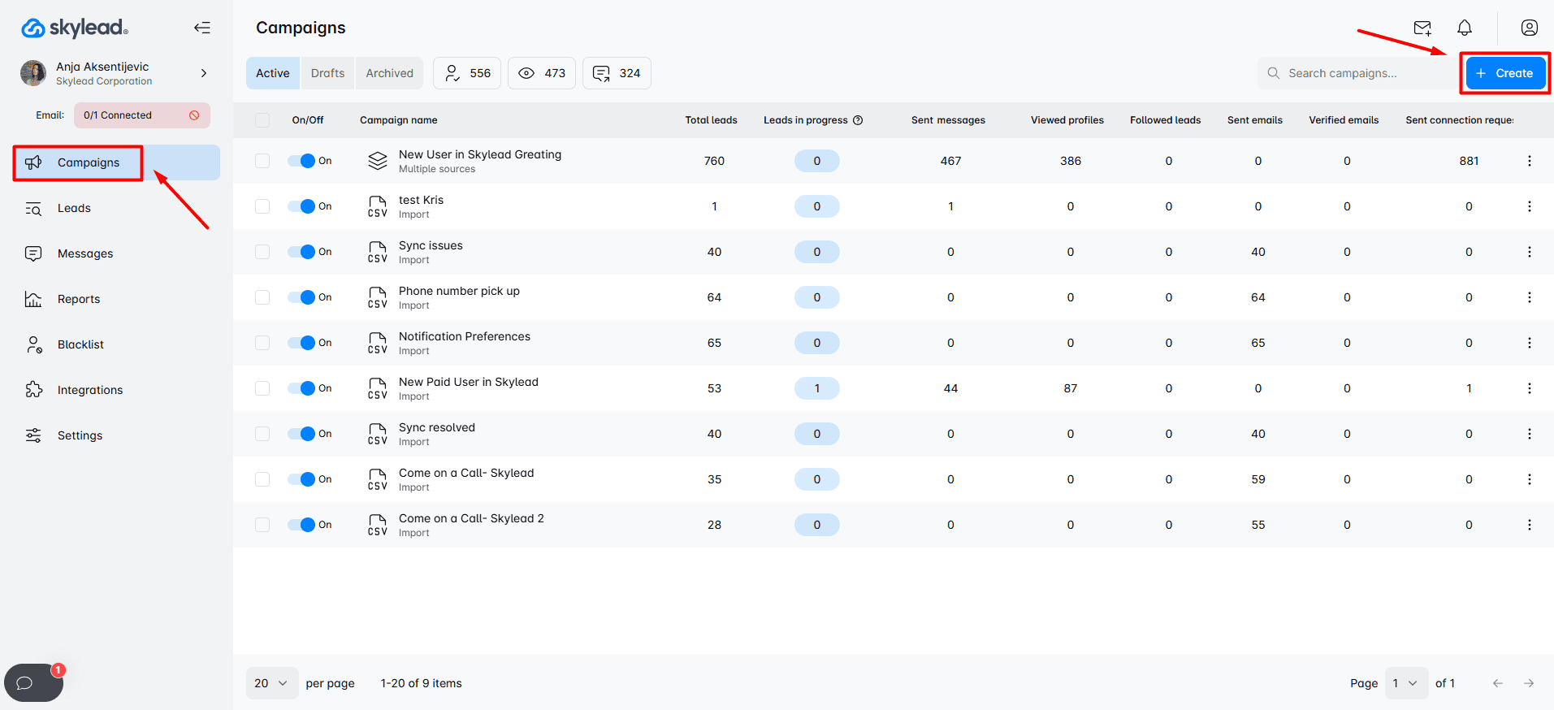Select all campaigns with header checkbox

click(262, 120)
